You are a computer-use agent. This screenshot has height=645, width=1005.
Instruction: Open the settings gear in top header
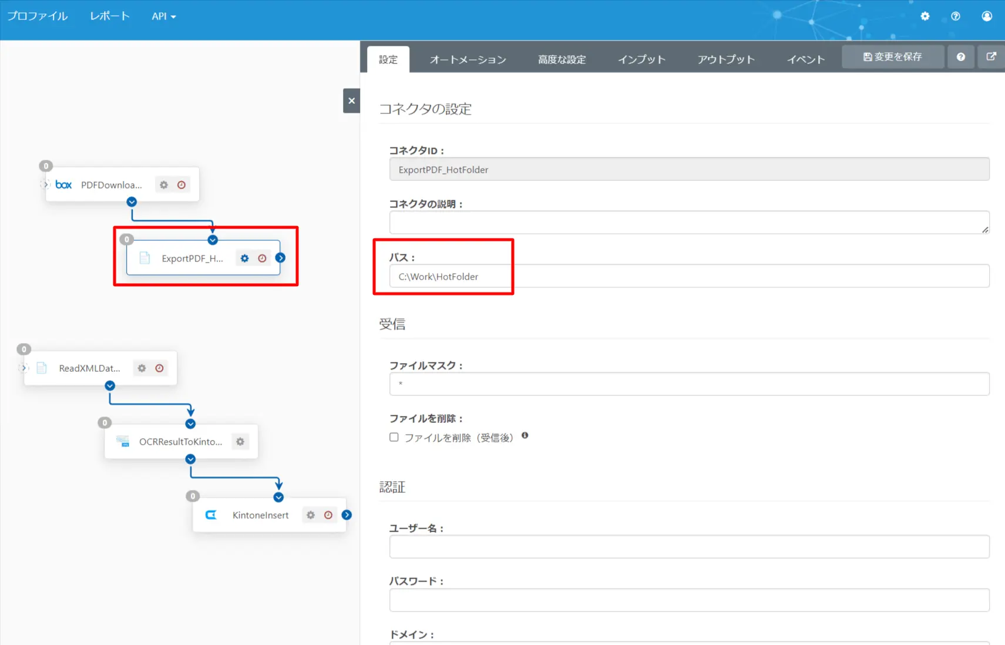pyautogui.click(x=925, y=16)
